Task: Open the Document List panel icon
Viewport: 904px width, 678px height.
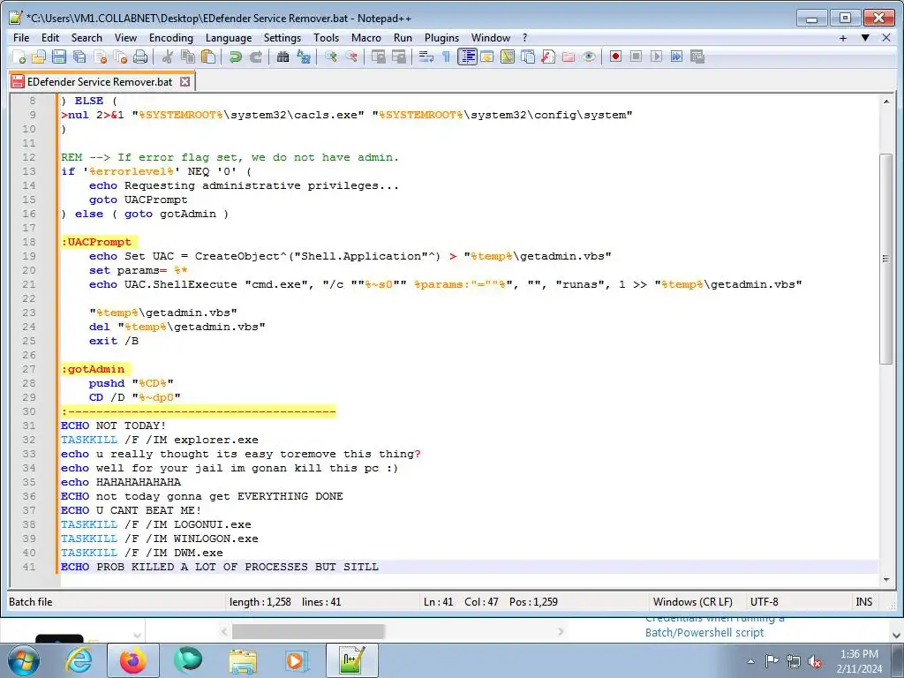Action: [x=528, y=56]
